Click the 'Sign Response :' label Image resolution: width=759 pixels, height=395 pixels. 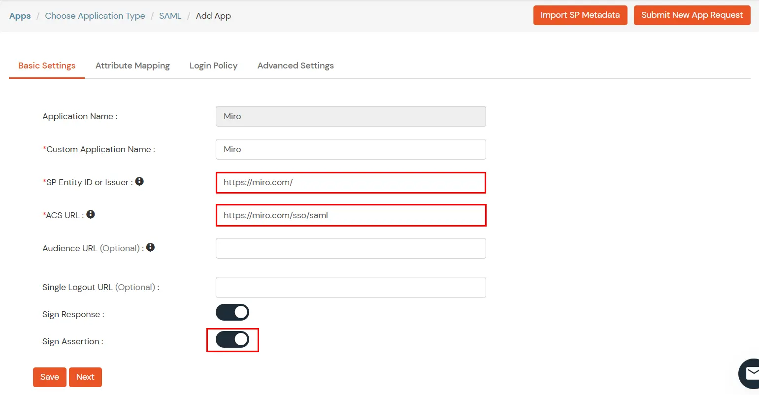73,314
